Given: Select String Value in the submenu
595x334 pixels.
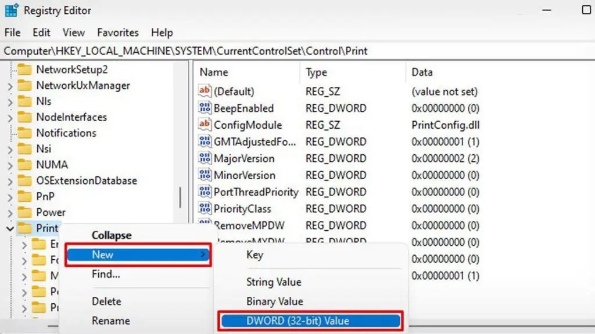Looking at the screenshot, I should point(274,282).
